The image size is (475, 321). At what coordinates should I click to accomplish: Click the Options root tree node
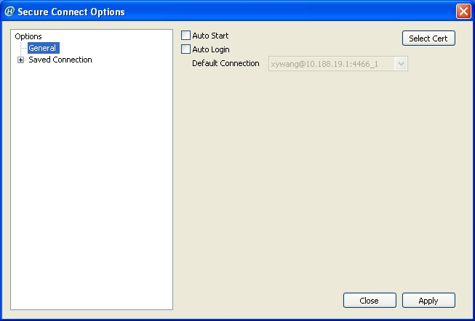[28, 36]
